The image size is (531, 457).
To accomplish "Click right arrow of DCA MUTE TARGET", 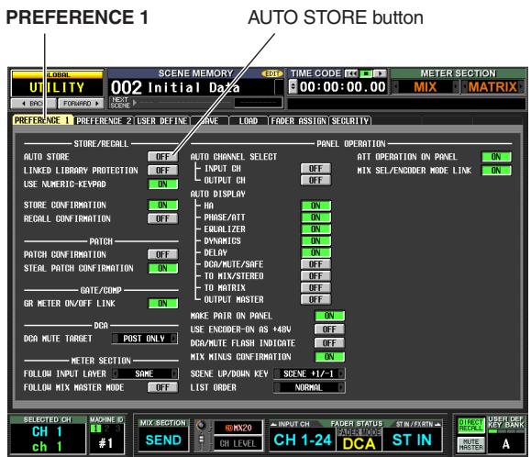I will [x=174, y=339].
